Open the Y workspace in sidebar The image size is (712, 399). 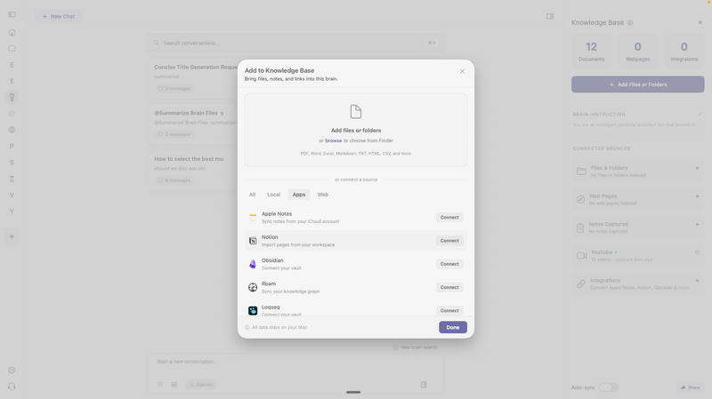(12, 211)
